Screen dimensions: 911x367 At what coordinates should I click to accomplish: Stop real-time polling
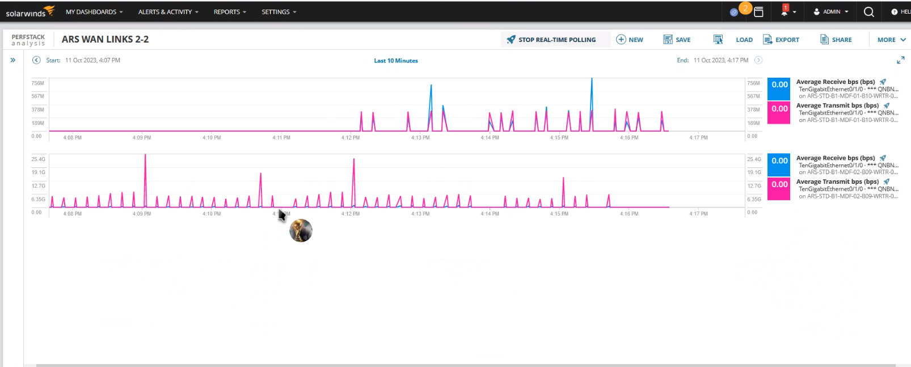551,40
